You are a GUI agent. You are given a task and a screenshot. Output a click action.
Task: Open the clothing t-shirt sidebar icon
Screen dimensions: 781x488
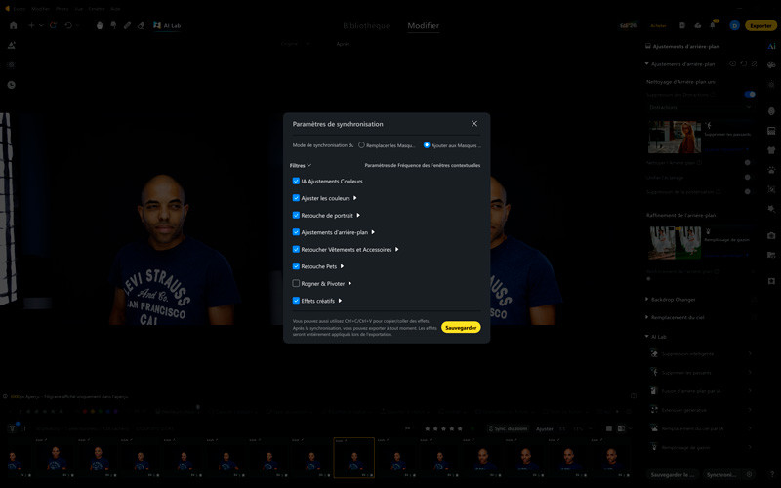[771, 150]
